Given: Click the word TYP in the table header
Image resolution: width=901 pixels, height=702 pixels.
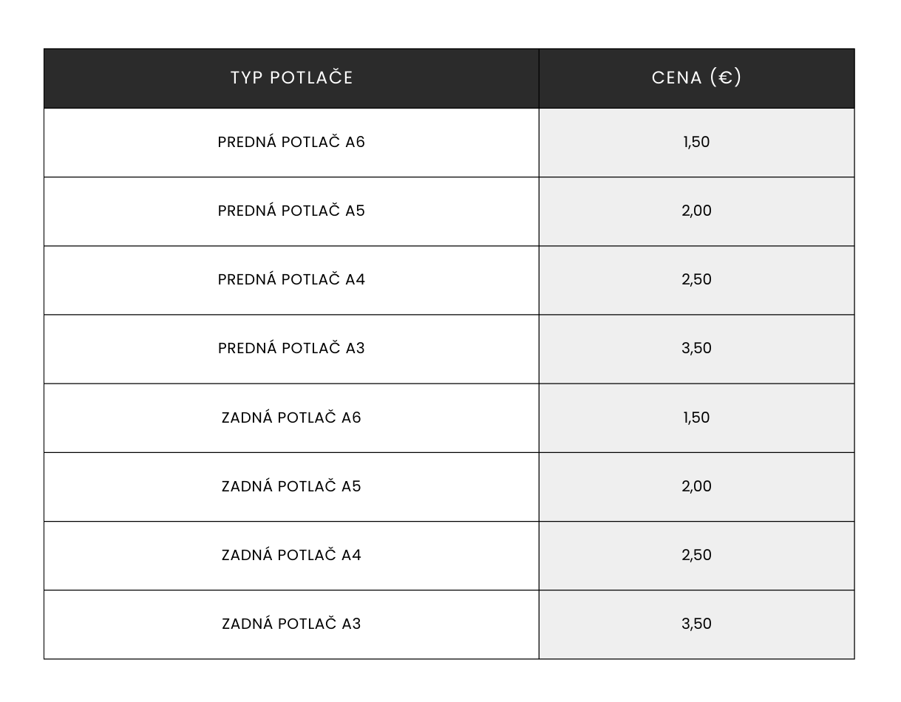Looking at the screenshot, I should [245, 78].
